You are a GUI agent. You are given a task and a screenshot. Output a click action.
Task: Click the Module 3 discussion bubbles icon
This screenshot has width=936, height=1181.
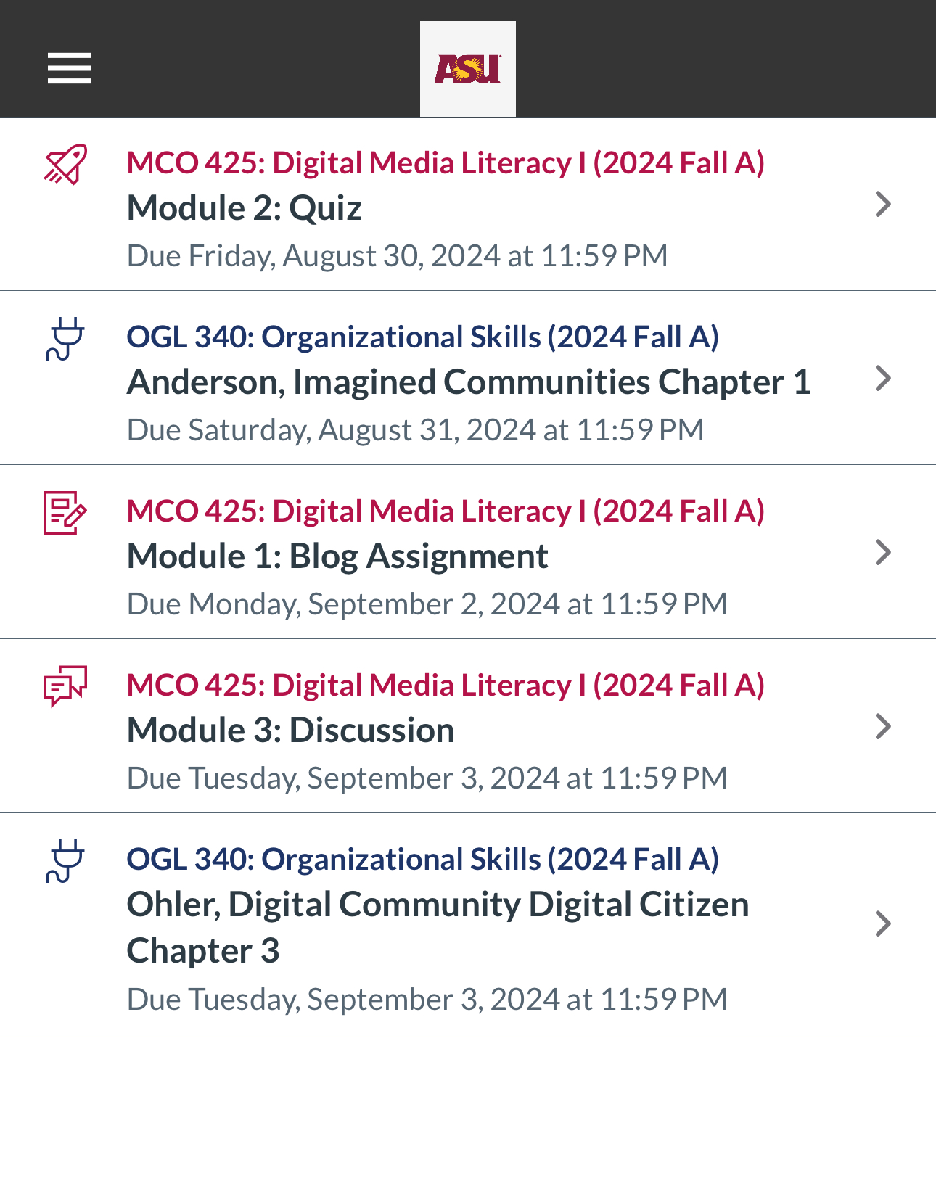pyautogui.click(x=65, y=686)
